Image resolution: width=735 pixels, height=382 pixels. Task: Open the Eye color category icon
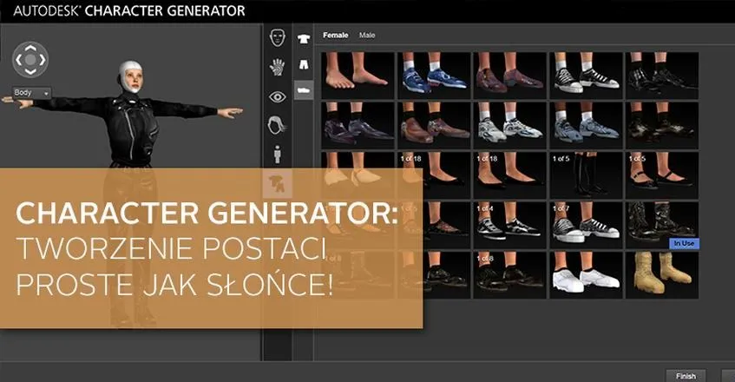[278, 97]
